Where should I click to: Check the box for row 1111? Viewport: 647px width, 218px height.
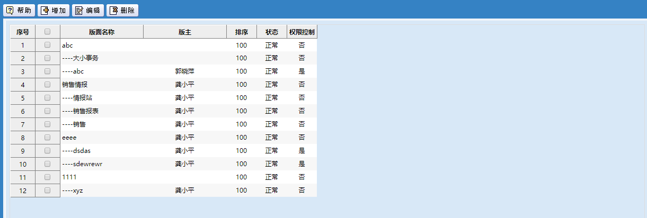[48, 177]
